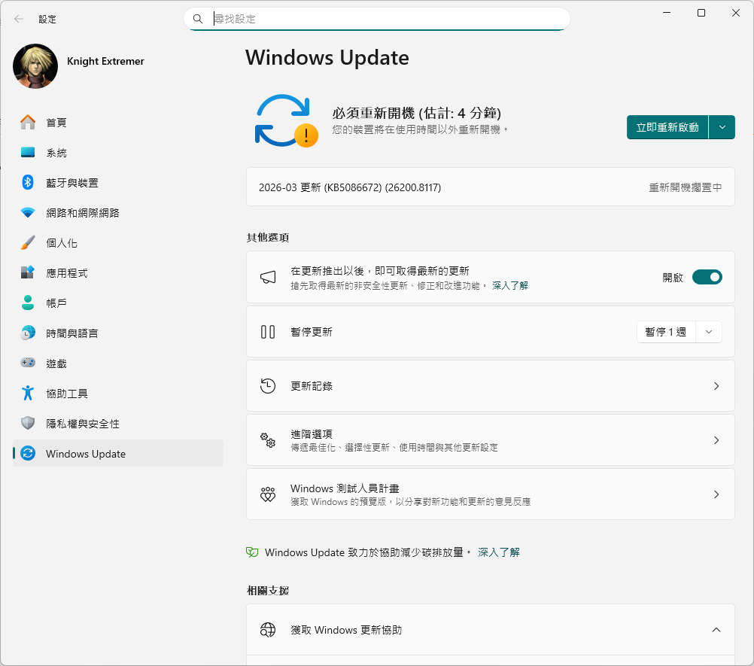Click the 開啟 label beside the toggle
This screenshot has width=754, height=666.
pyautogui.click(x=672, y=278)
